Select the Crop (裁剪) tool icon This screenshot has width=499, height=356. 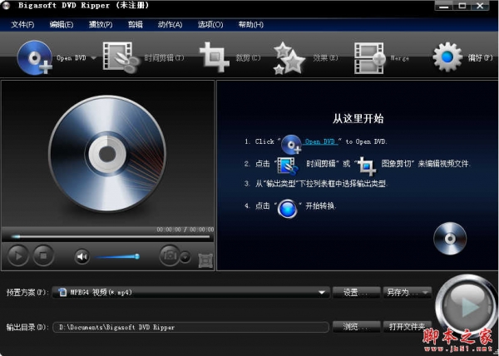(x=215, y=57)
